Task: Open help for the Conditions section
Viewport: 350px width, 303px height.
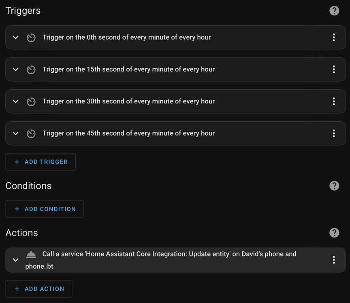Action: point(334,186)
